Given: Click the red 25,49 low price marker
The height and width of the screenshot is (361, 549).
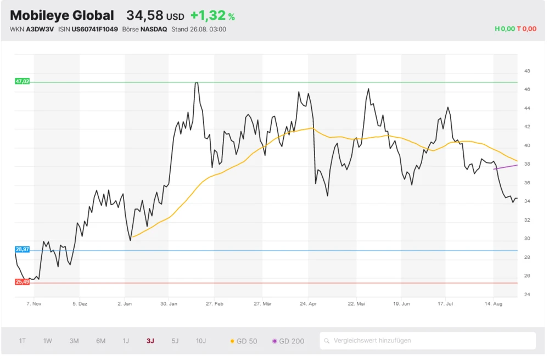Looking at the screenshot, I should pyautogui.click(x=23, y=282).
